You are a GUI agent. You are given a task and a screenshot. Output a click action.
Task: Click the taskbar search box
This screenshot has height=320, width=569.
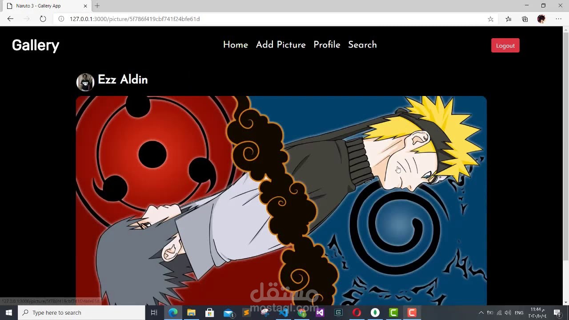pyautogui.click(x=81, y=312)
